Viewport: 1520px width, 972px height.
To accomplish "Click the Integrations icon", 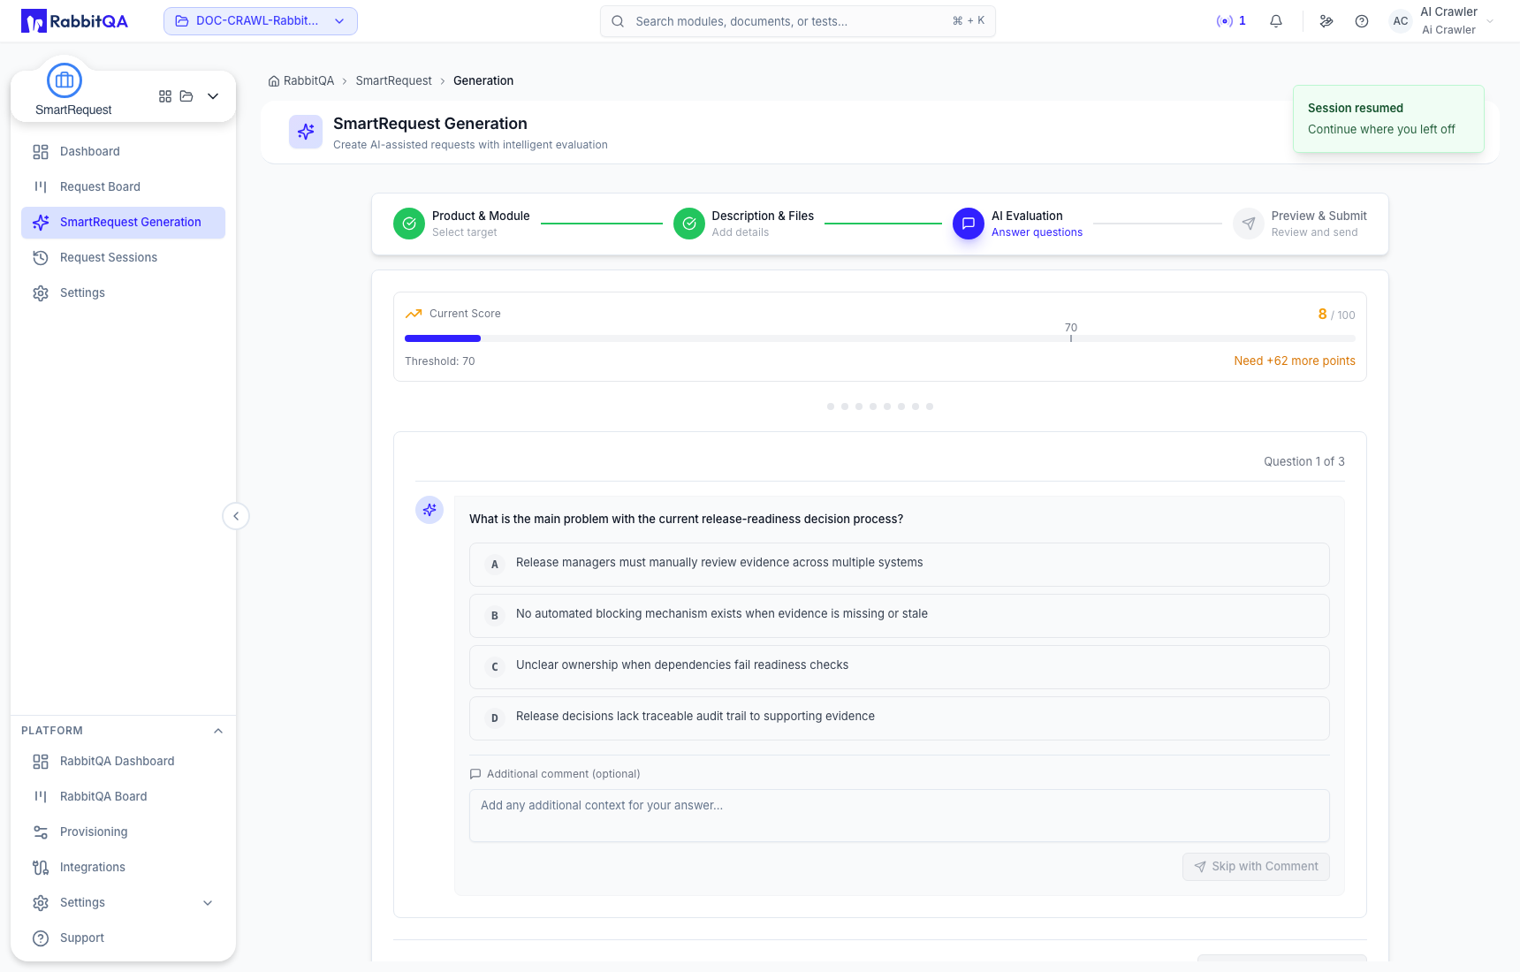I will pyautogui.click(x=41, y=868).
